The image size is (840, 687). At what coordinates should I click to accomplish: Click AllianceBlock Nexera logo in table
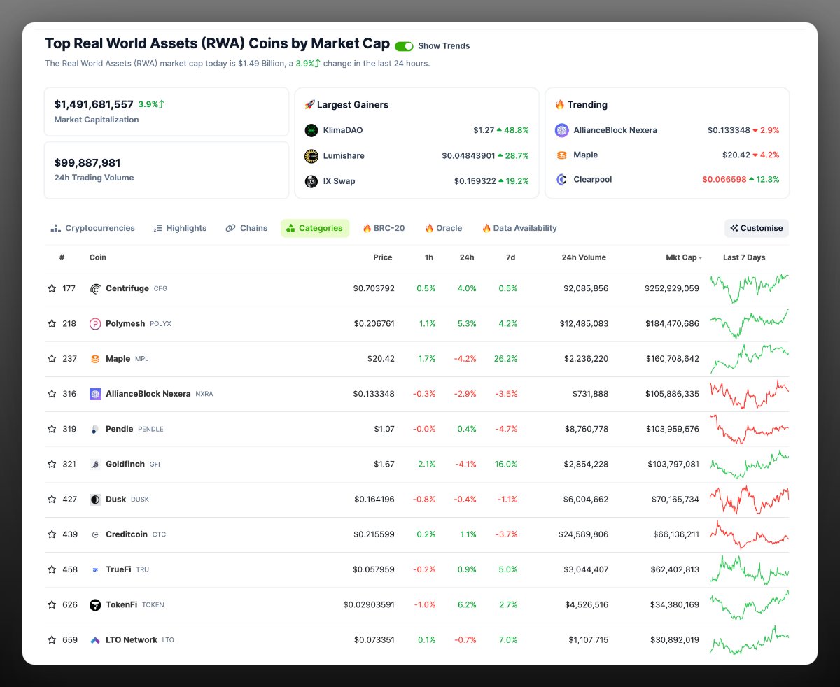pyautogui.click(x=95, y=394)
